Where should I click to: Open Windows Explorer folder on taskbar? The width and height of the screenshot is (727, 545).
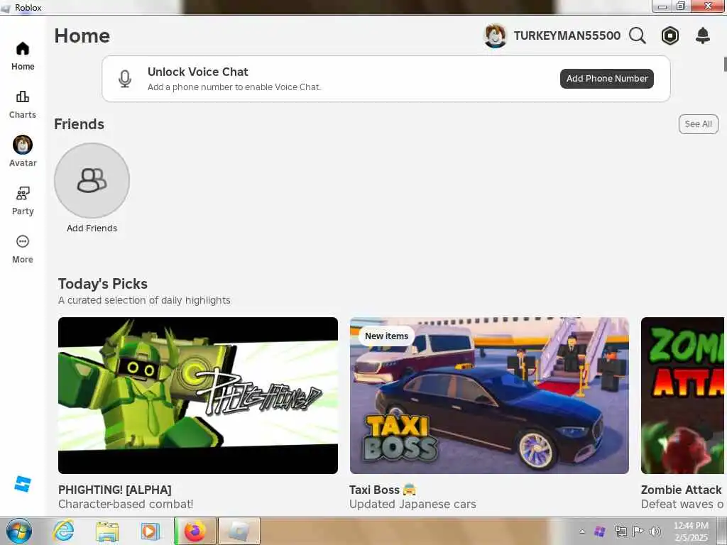pyautogui.click(x=107, y=532)
